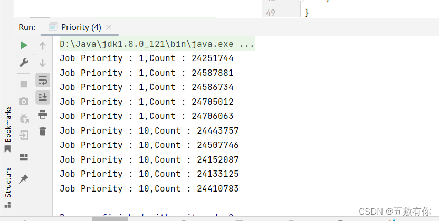Screen dimensions: 439x221
Task: Click the Dump Threads camera icon
Action: coord(24,101)
